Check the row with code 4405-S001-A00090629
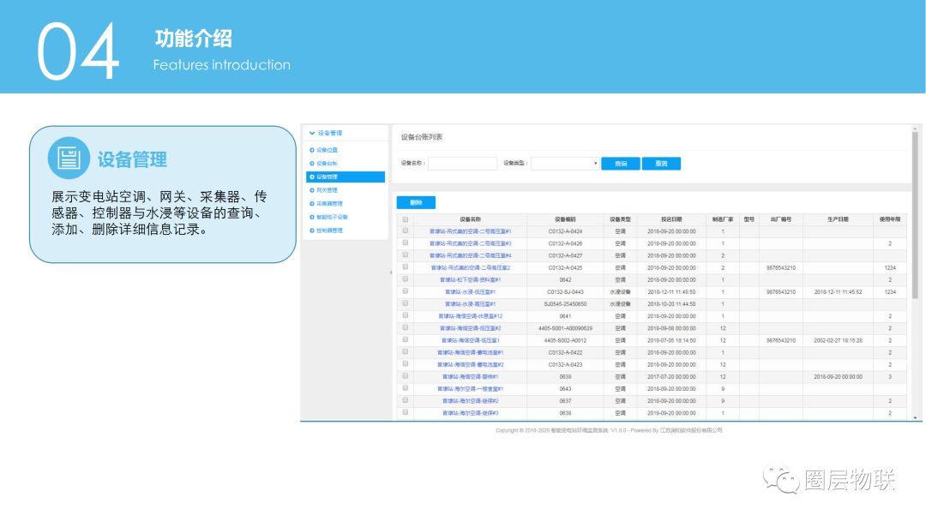Viewport: 926px width, 521px height. click(405, 327)
